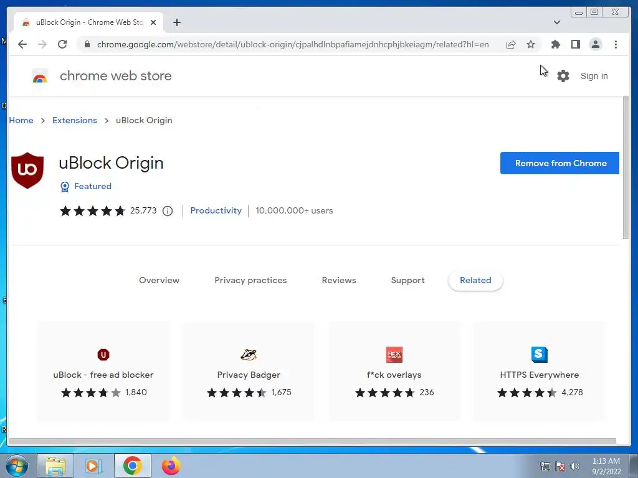Select the Related tab
Viewport: 638px width, 478px height.
[x=475, y=281]
